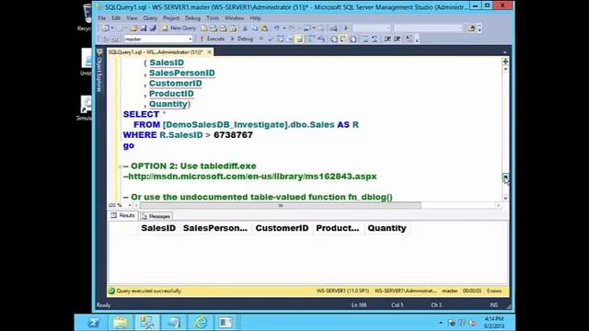
Task: Click the editor vertical scroll up arrow
Action: (505, 69)
